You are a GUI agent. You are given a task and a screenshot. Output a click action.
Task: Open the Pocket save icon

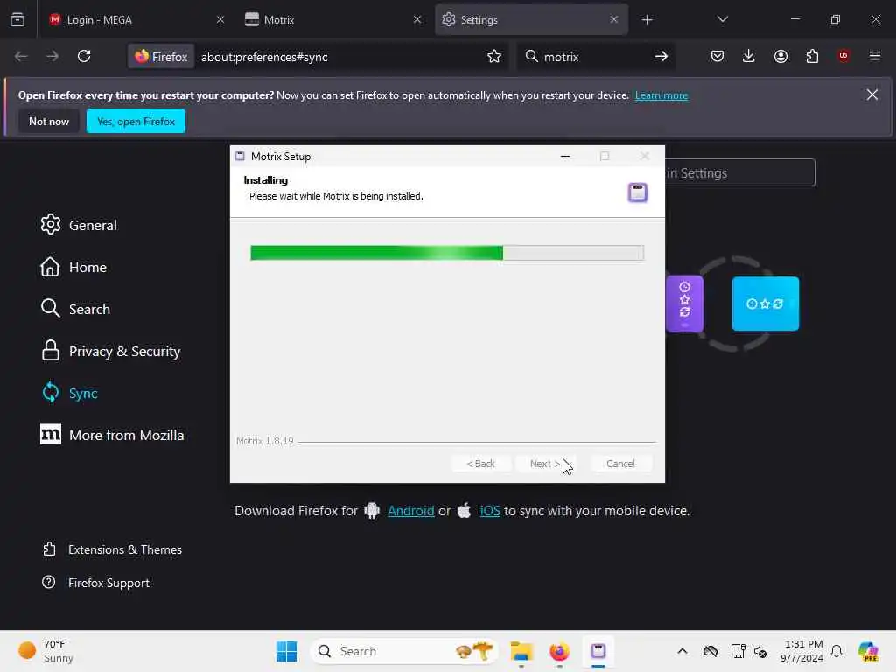click(717, 56)
